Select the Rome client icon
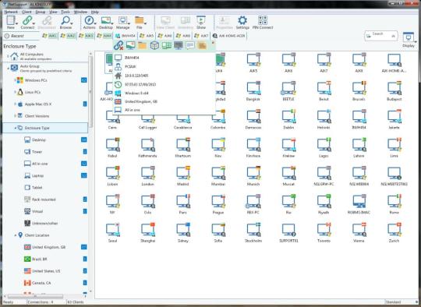 click(394, 202)
